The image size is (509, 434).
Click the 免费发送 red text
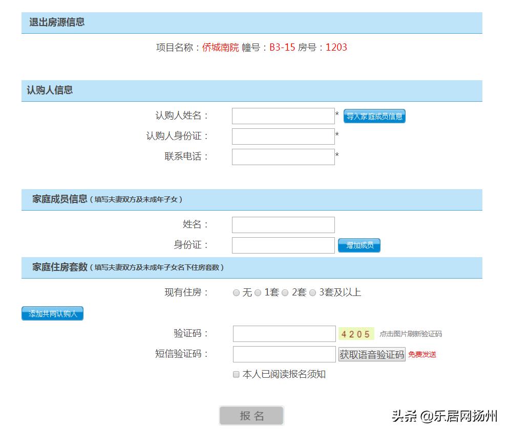[422, 354]
